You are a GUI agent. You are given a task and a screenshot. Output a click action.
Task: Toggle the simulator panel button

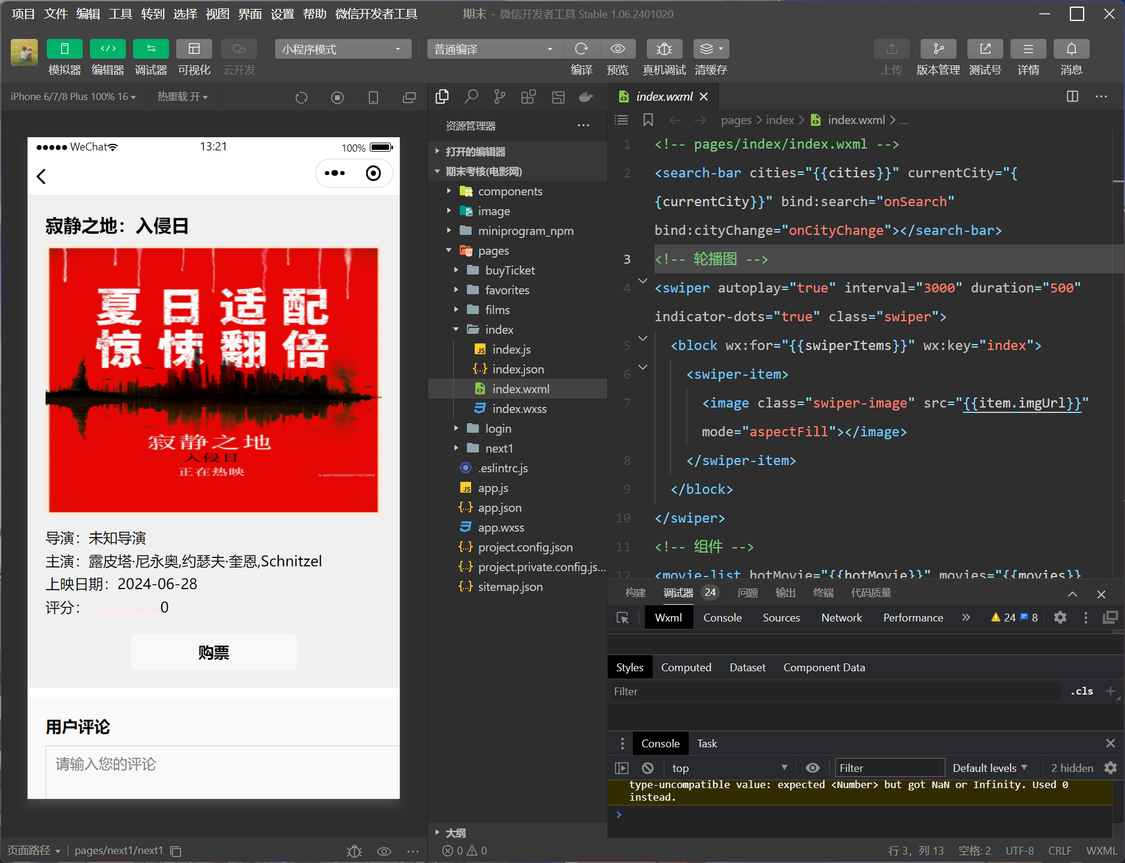(65, 49)
